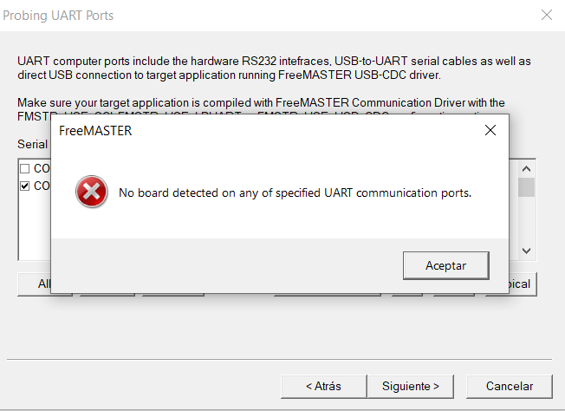The height and width of the screenshot is (411, 565).
Task: Proceed with the Siguiente button
Action: (410, 386)
